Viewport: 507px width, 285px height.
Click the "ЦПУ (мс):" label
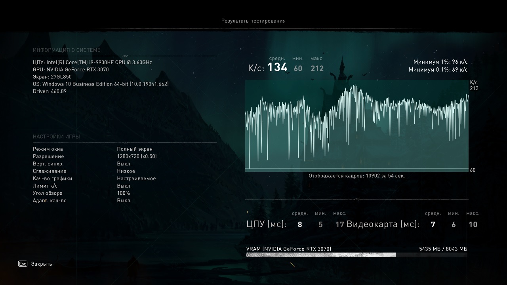pyautogui.click(x=267, y=224)
